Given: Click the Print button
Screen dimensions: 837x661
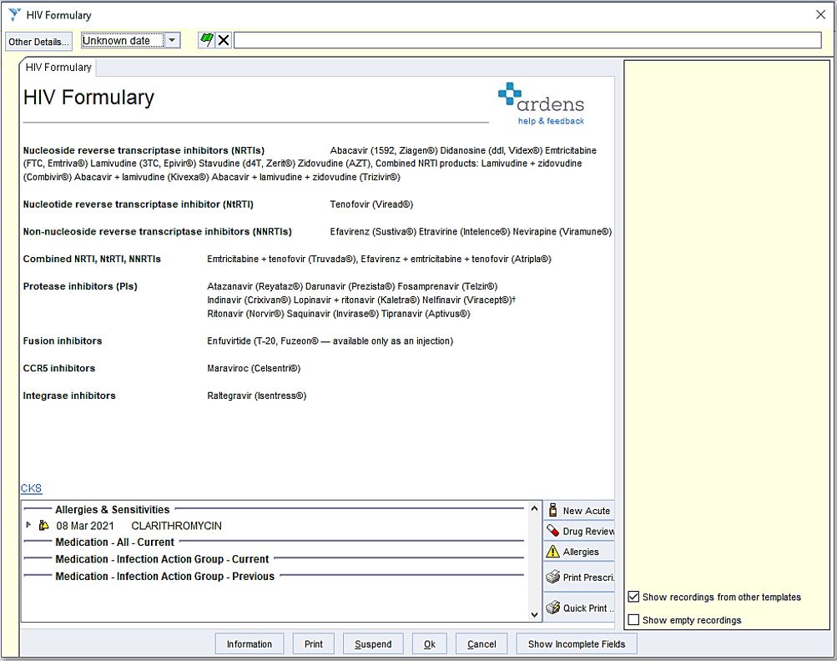Looking at the screenshot, I should 313,644.
